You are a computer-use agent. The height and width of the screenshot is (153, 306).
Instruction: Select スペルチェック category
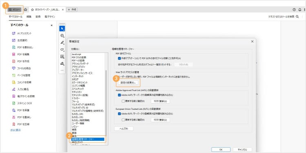tap(78, 89)
